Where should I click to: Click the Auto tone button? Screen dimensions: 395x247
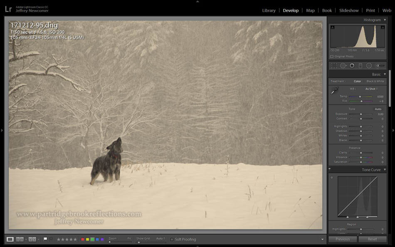point(378,109)
